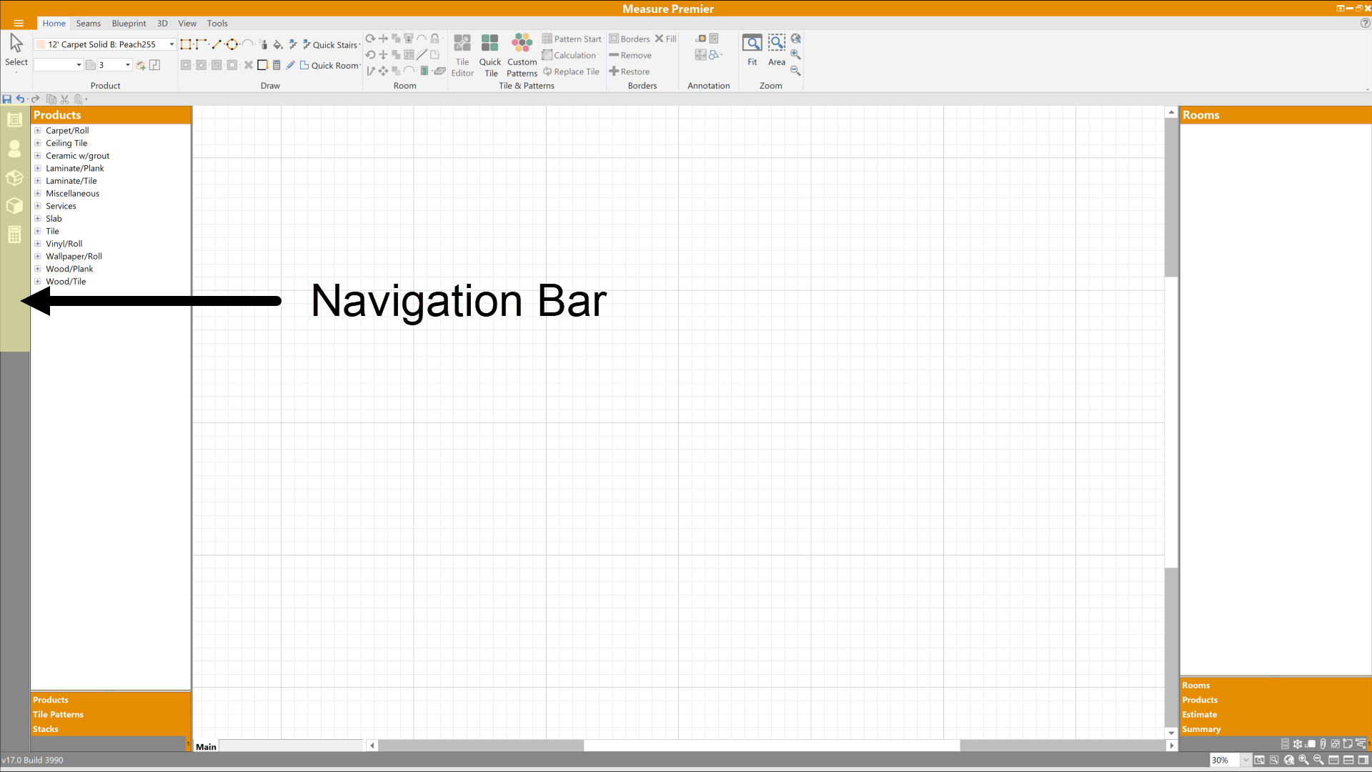
Task: Click Quick Room button
Action: (329, 65)
